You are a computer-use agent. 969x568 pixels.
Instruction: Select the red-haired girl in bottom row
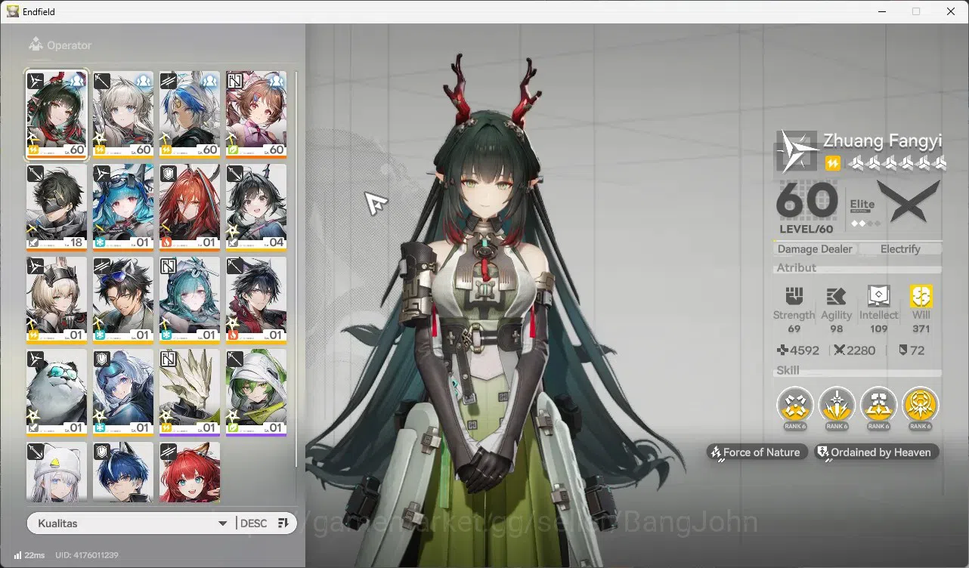coord(190,472)
